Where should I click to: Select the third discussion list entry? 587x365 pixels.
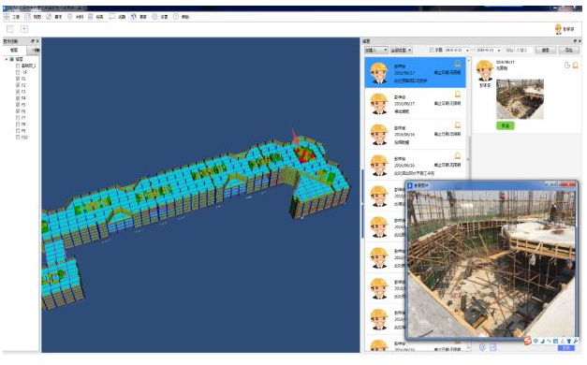(415, 135)
